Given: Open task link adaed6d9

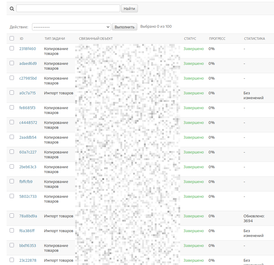Looking at the screenshot, I should pyautogui.click(x=28, y=63).
